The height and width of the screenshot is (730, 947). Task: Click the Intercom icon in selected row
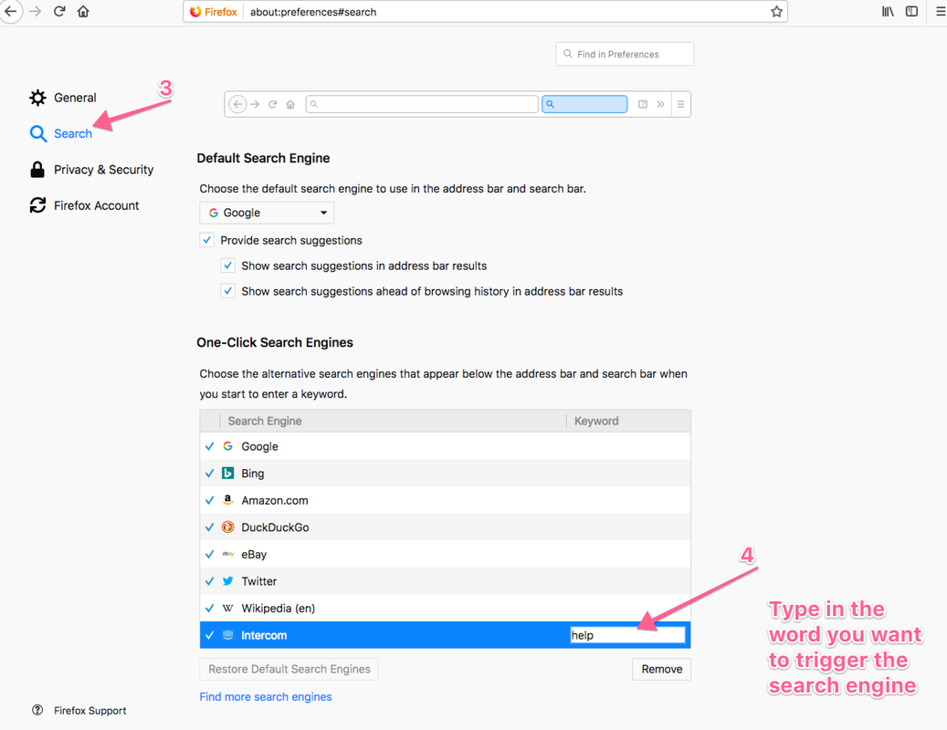pos(227,635)
